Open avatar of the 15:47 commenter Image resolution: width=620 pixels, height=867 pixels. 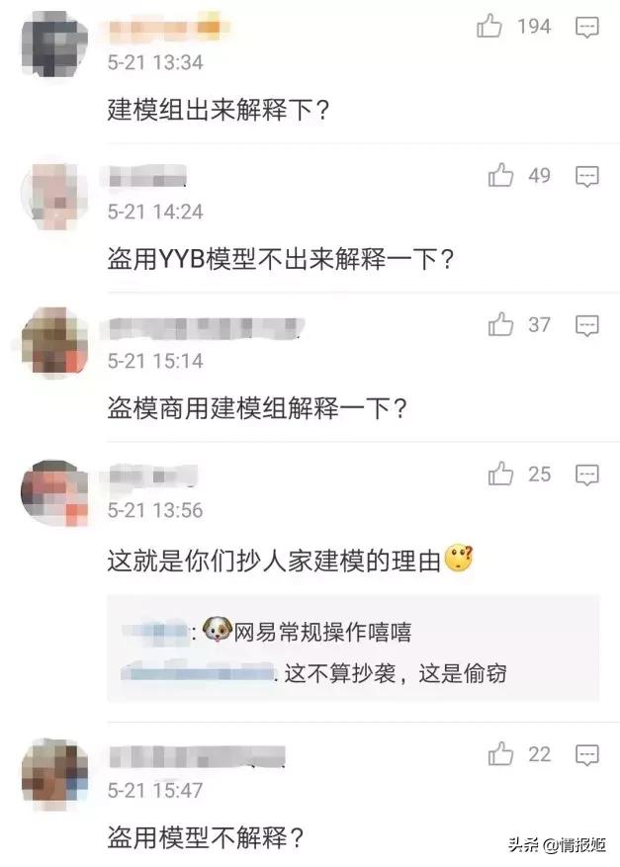coord(54,771)
